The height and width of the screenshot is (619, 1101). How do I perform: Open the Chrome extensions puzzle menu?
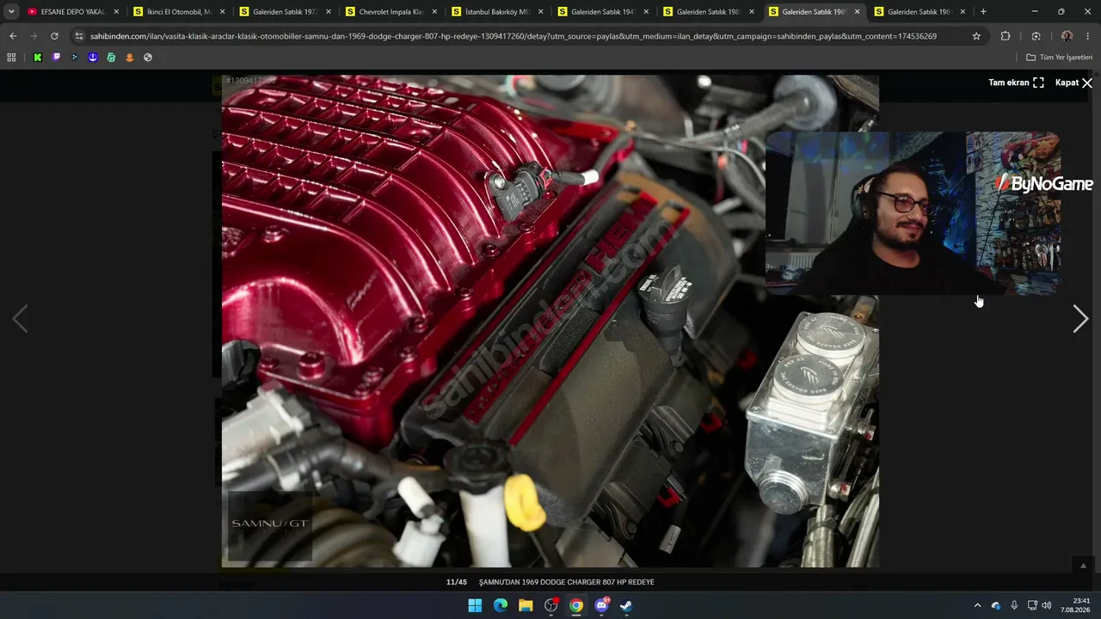click(x=1006, y=36)
